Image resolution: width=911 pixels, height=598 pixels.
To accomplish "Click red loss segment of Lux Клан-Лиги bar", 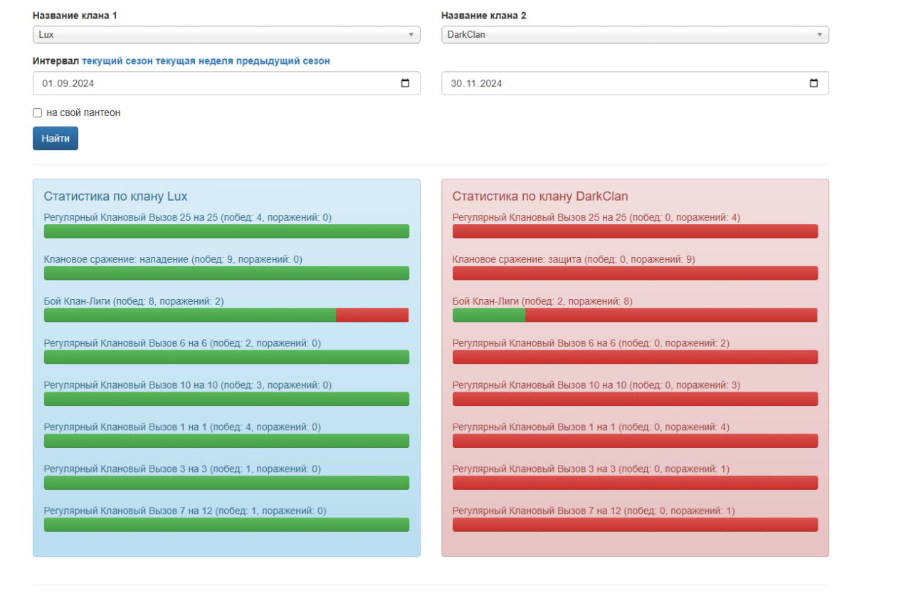I will click(x=372, y=315).
